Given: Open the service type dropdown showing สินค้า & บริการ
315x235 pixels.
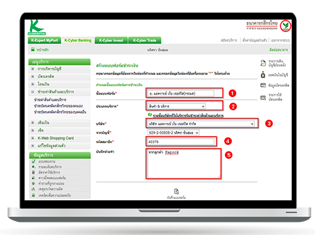Looking at the screenshot, I should (176, 106).
